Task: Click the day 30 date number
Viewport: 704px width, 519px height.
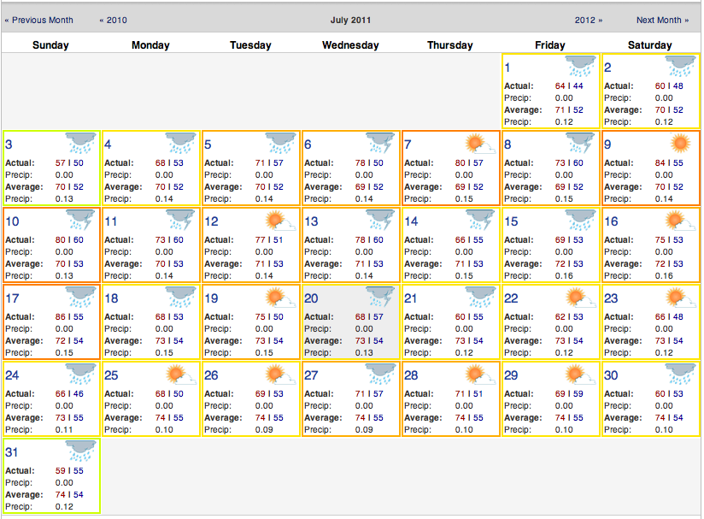Action: [611, 375]
